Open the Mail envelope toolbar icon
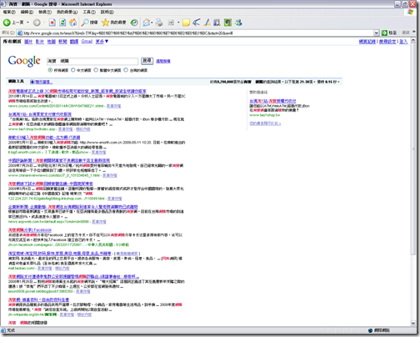 pos(147,23)
